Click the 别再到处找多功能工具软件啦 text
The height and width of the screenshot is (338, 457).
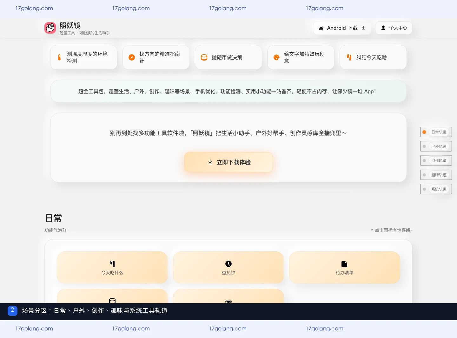pyautogui.click(x=228, y=133)
